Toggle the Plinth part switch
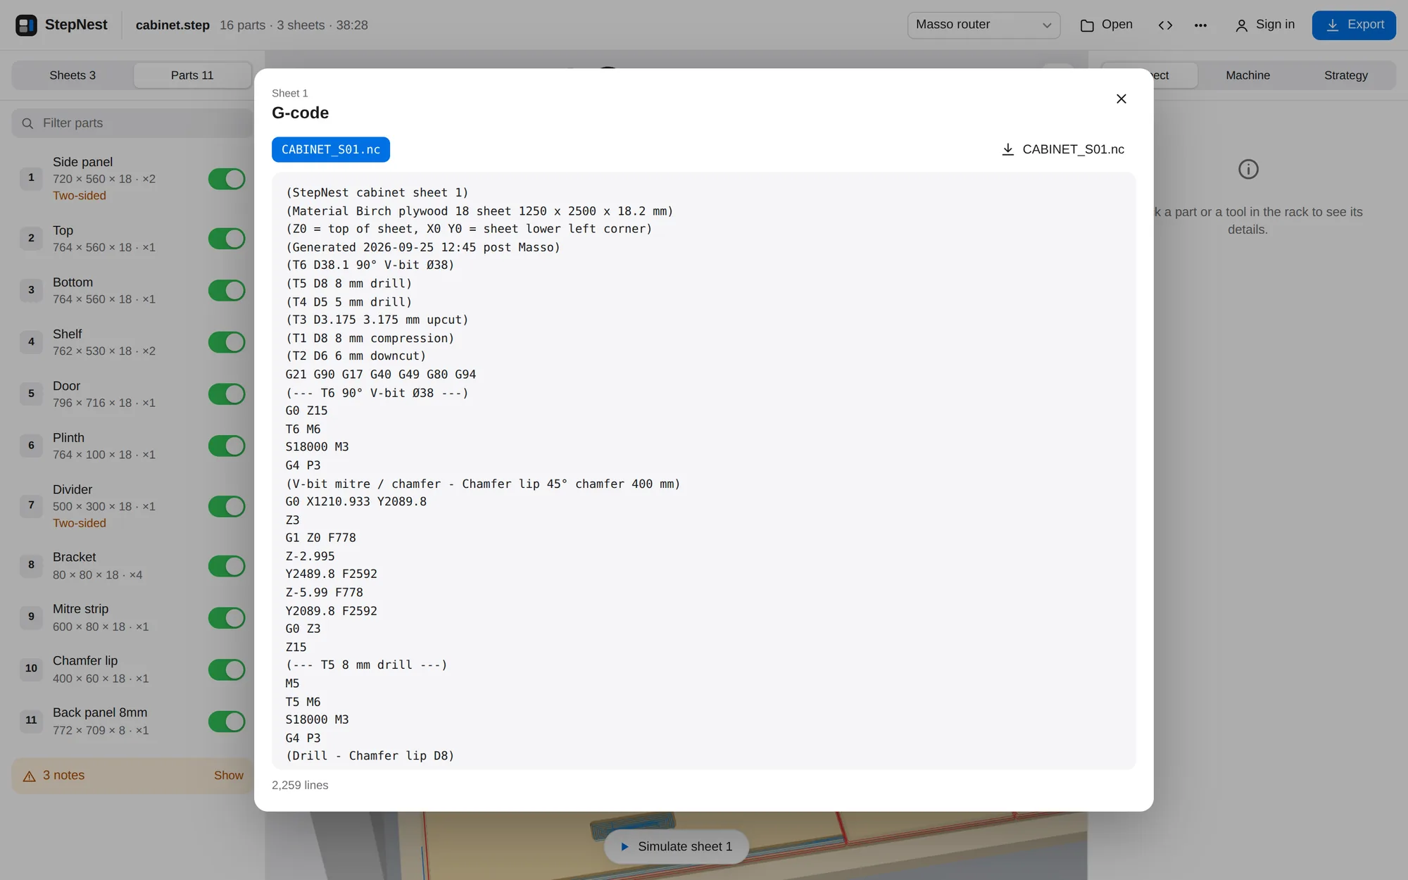 tap(227, 446)
